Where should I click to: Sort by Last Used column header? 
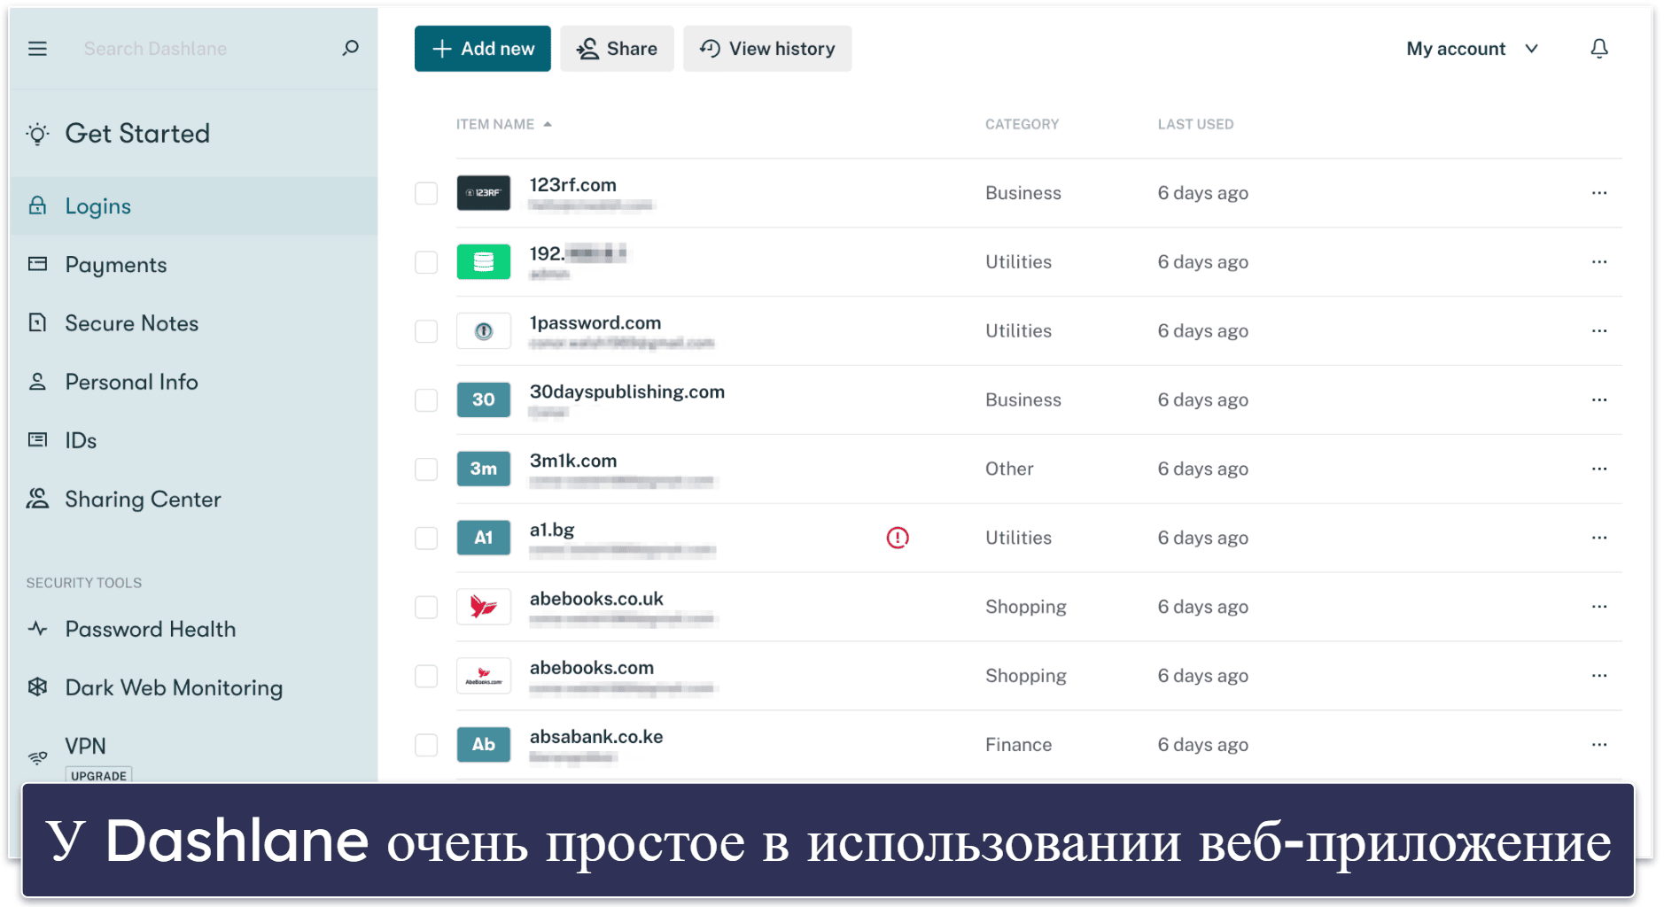[x=1195, y=124]
